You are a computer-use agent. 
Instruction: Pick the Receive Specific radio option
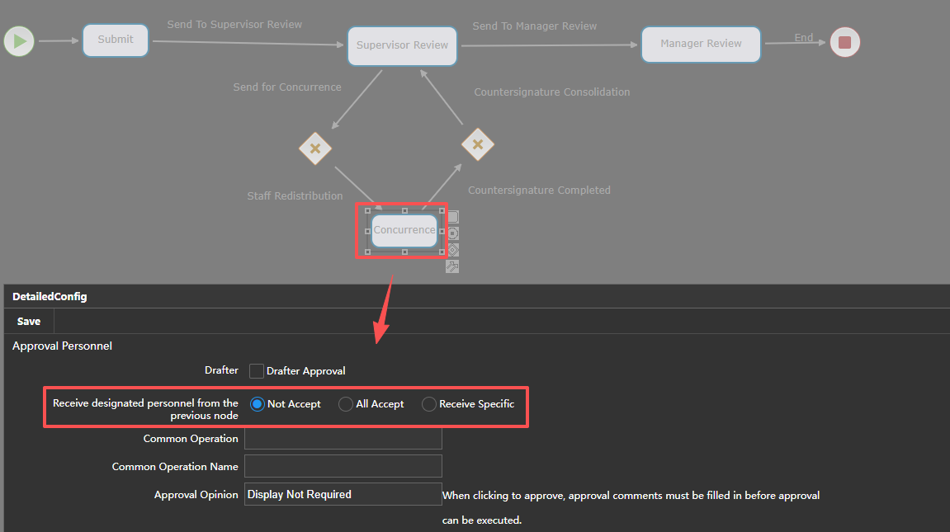pyautogui.click(x=429, y=404)
